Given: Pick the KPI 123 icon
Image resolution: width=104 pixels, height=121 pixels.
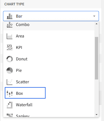Looking at the screenshot, I should (10, 48).
